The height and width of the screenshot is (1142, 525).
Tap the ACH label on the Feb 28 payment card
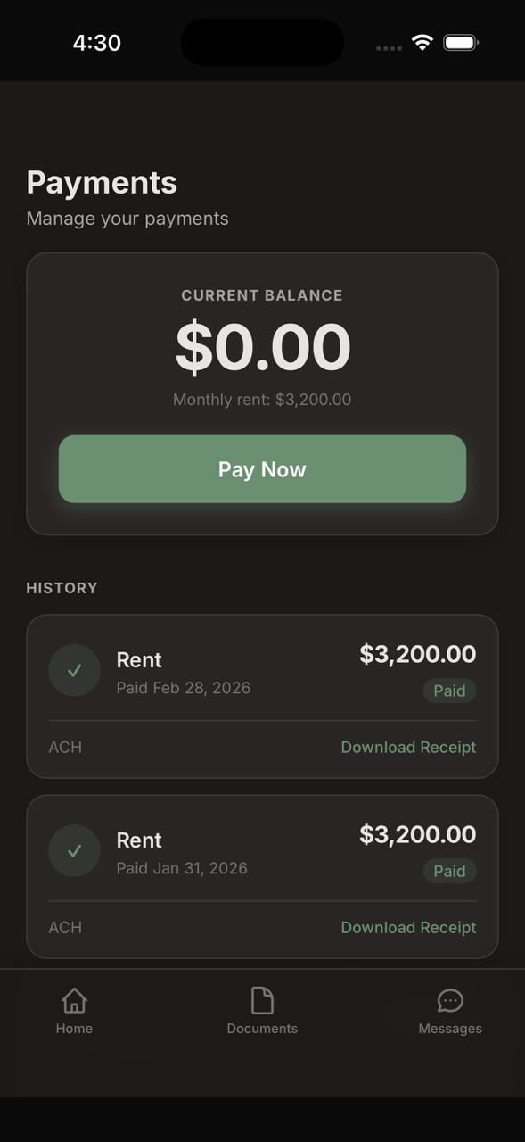(x=64, y=747)
